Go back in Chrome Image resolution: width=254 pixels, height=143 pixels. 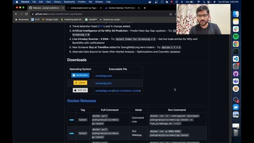(x=16, y=14)
